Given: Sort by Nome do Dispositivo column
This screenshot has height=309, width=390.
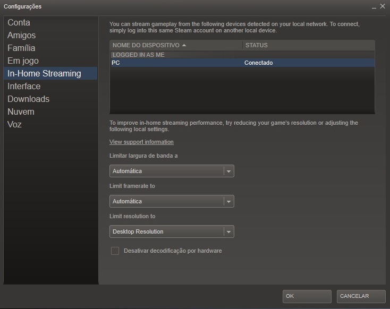Looking at the screenshot, I should click(x=176, y=45).
